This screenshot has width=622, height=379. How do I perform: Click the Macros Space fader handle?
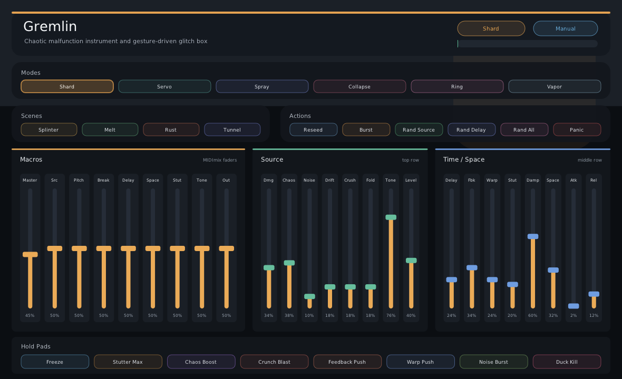point(153,248)
